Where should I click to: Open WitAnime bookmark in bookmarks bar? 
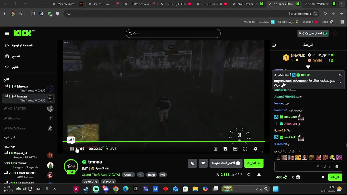click(x=259, y=22)
